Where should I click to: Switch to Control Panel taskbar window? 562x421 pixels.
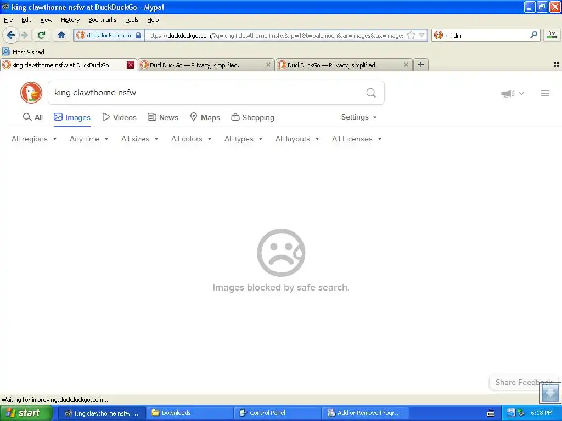click(277, 413)
